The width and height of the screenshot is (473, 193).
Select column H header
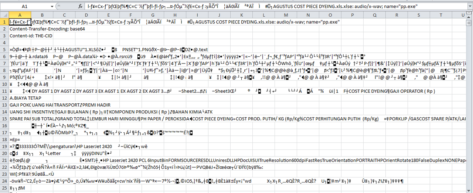pyautogui.click(x=175, y=15)
